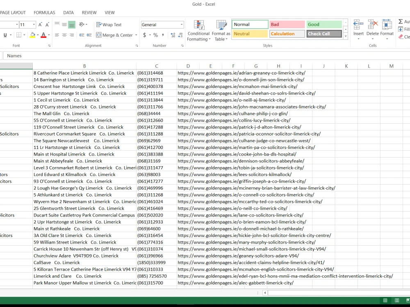Switch to Normal view in status bar
Viewport: 410px width, 307px height.
[385, 300]
